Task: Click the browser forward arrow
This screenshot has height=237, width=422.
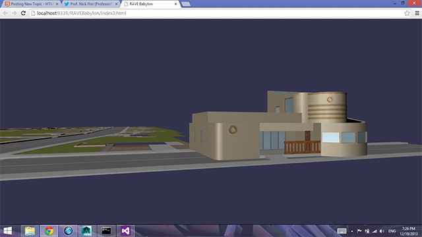Action: click(x=15, y=13)
